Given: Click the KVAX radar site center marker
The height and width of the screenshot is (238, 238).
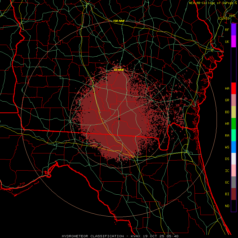Looking at the screenshot, I should click(119, 119).
